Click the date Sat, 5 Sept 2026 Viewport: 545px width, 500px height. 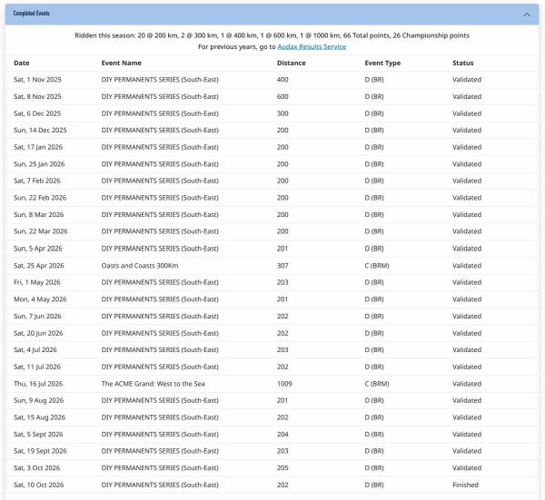tap(38, 435)
